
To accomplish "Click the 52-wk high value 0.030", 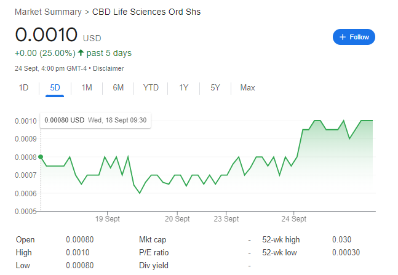I will click(341, 239).
